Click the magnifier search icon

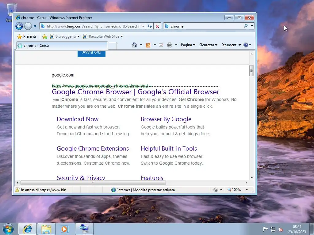(246, 26)
